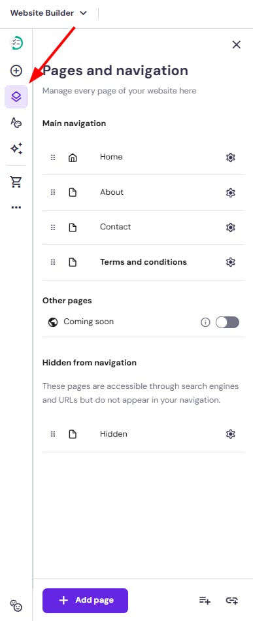This screenshot has width=253, height=621.
Task: Toggle the Coming soon page switch
Action: click(x=228, y=322)
